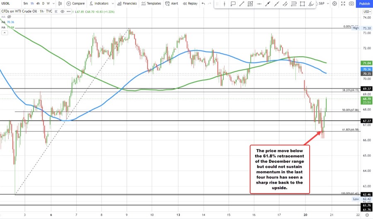Image resolution: width=373 pixels, height=219 pixels.
Task: Click the 20 date label on time axis
Action: [x=305, y=215]
